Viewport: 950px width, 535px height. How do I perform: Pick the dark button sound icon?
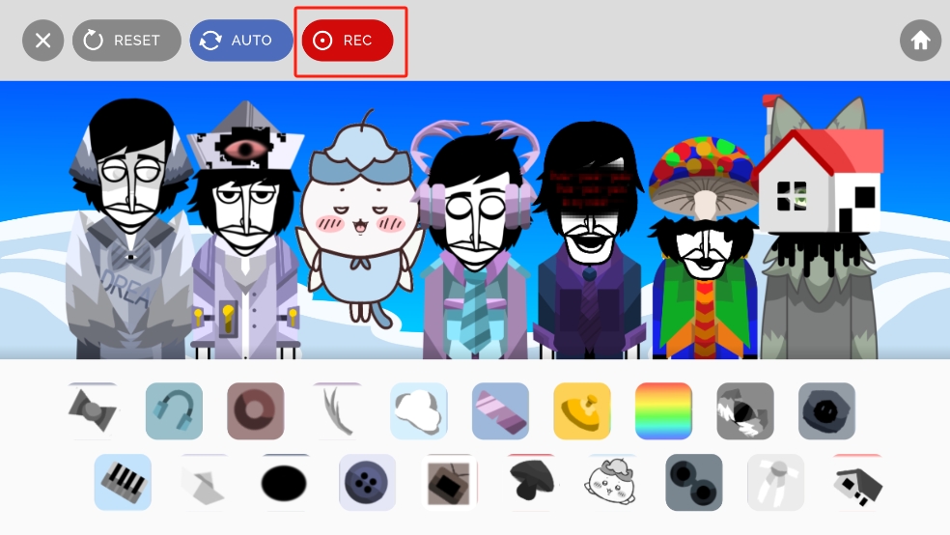coord(367,482)
